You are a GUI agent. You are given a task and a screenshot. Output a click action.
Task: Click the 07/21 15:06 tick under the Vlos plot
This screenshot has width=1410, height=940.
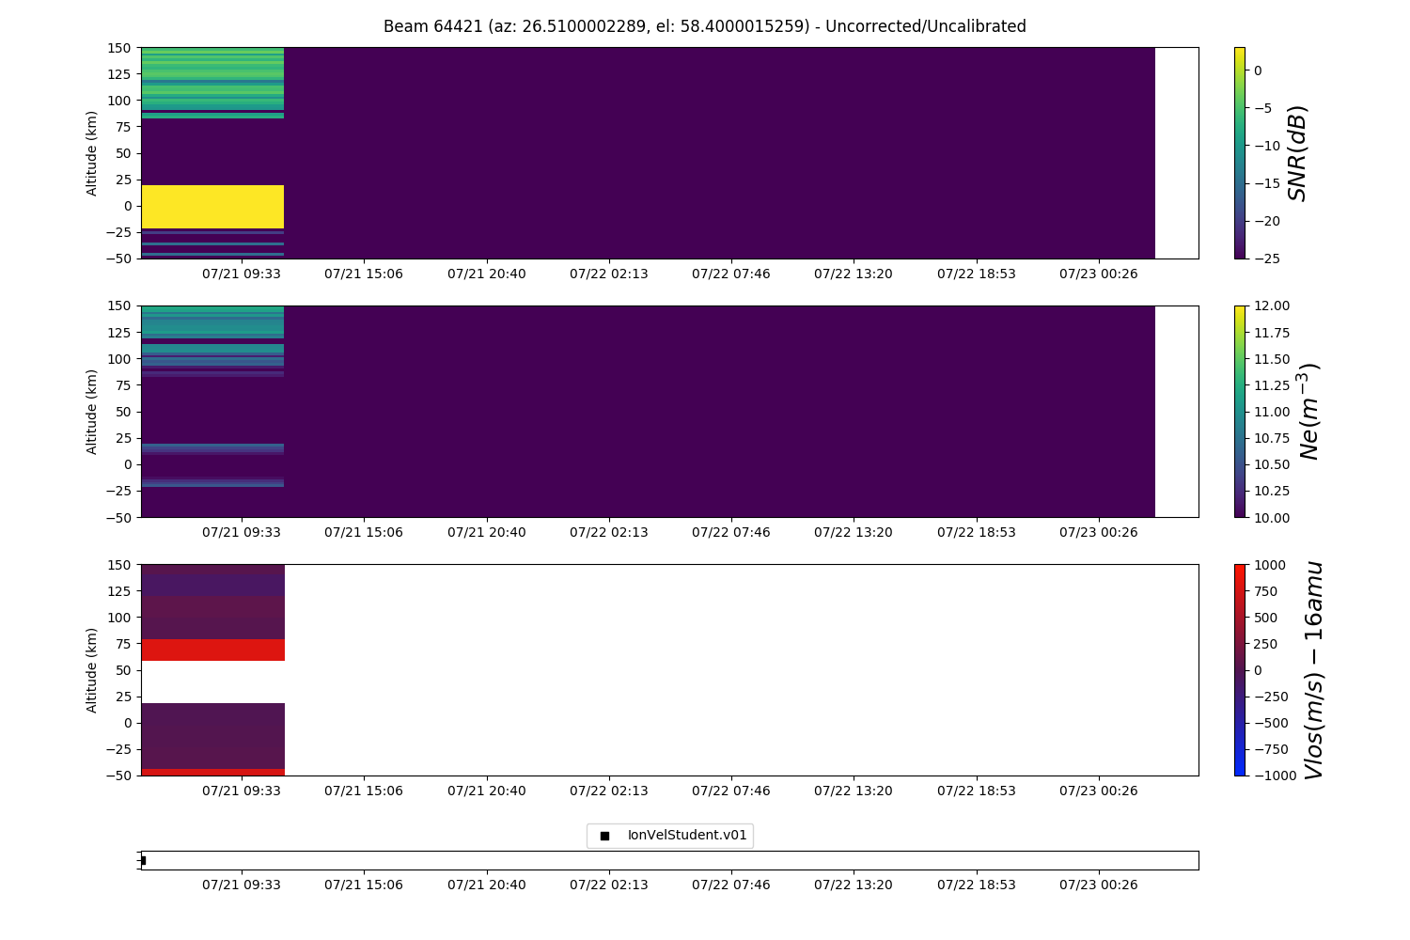coord(364,791)
